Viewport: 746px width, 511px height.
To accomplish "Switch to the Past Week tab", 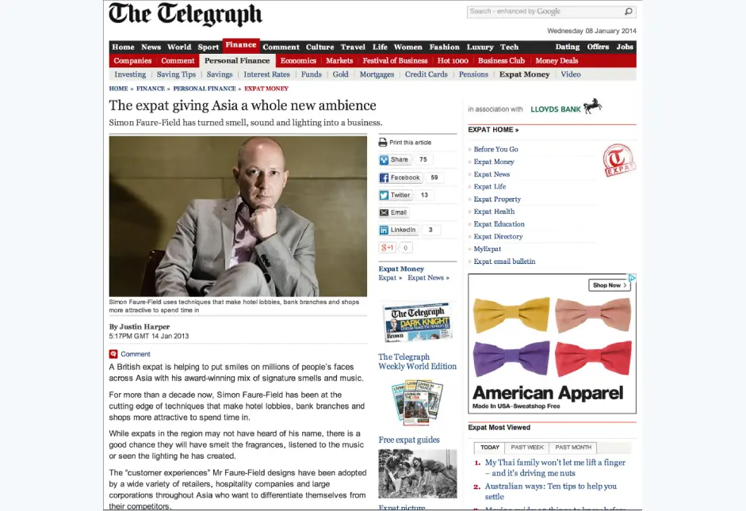I will click(x=526, y=448).
